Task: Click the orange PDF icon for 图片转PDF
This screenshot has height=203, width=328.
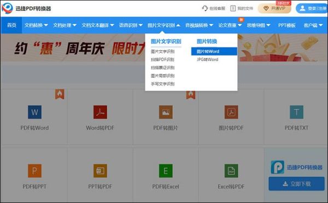Action: click(x=231, y=112)
